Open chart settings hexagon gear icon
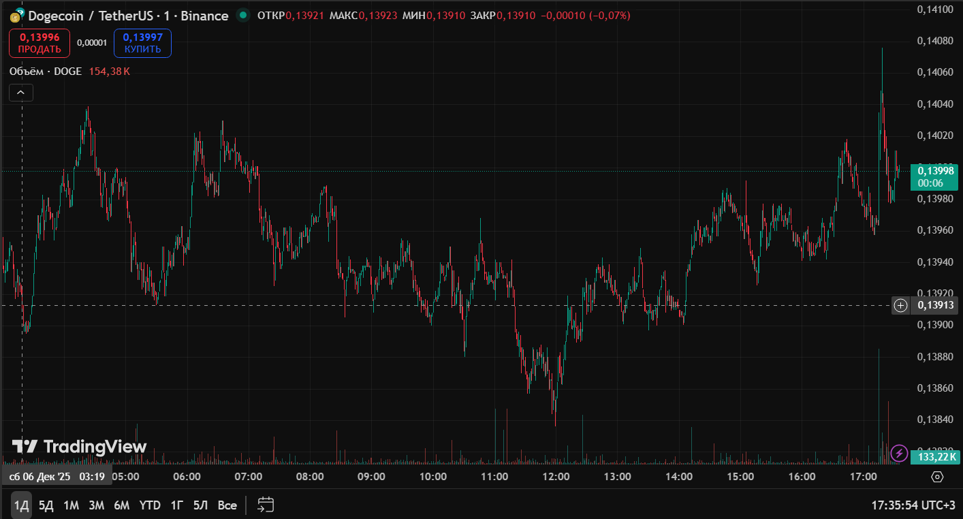963x519 pixels. point(937,477)
